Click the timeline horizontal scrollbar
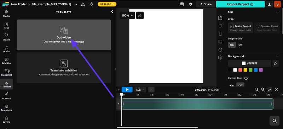This screenshot has height=129, width=283. coord(157,128)
